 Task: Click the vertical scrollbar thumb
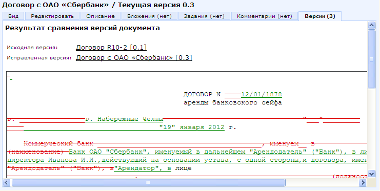371,59
